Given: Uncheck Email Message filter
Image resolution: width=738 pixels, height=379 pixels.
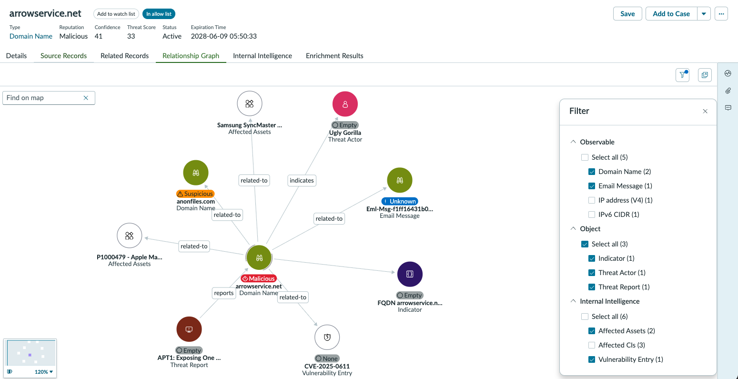Looking at the screenshot, I should 592,186.
